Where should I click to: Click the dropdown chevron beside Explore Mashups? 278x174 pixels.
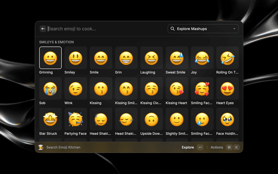[235, 29]
